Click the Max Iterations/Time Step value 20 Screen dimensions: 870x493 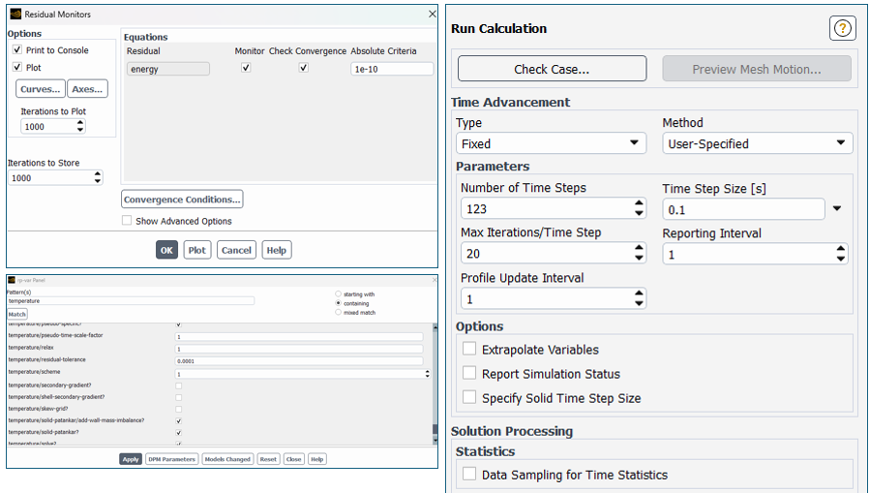click(473, 253)
